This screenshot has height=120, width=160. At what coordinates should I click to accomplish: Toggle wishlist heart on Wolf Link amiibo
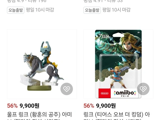click(x=67, y=89)
